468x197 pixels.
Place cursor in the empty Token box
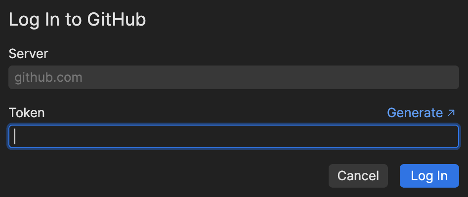(234, 136)
